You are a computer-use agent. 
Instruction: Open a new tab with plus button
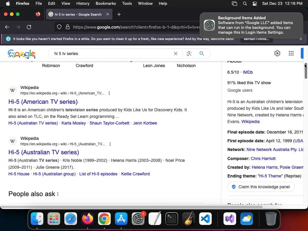(x=119, y=14)
